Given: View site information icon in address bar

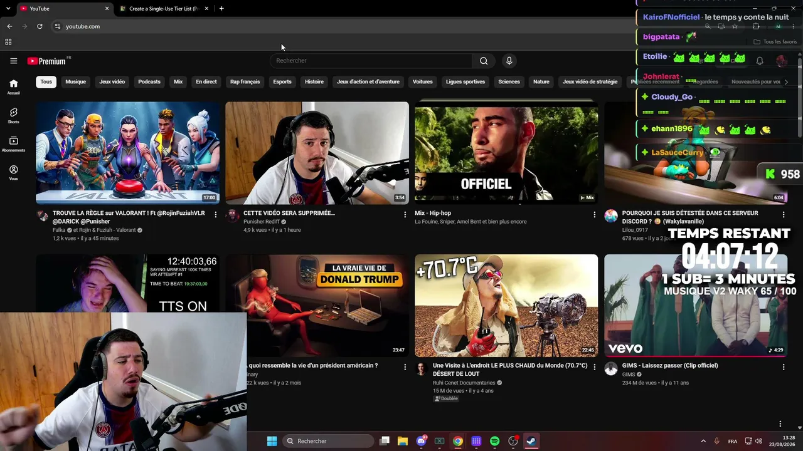Looking at the screenshot, I should coord(57,26).
